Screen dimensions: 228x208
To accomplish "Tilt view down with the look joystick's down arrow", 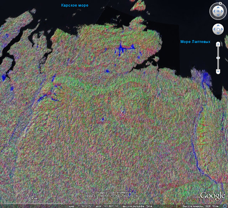I will point(218,15).
